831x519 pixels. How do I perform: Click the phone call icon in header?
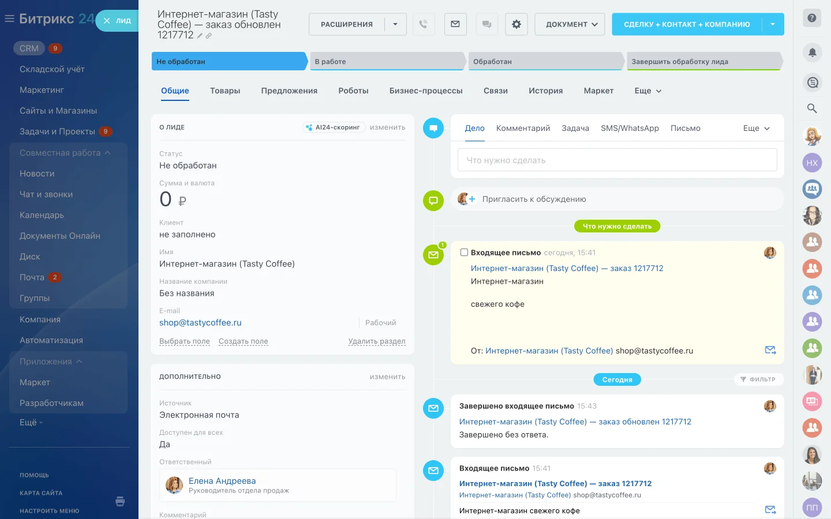point(424,24)
